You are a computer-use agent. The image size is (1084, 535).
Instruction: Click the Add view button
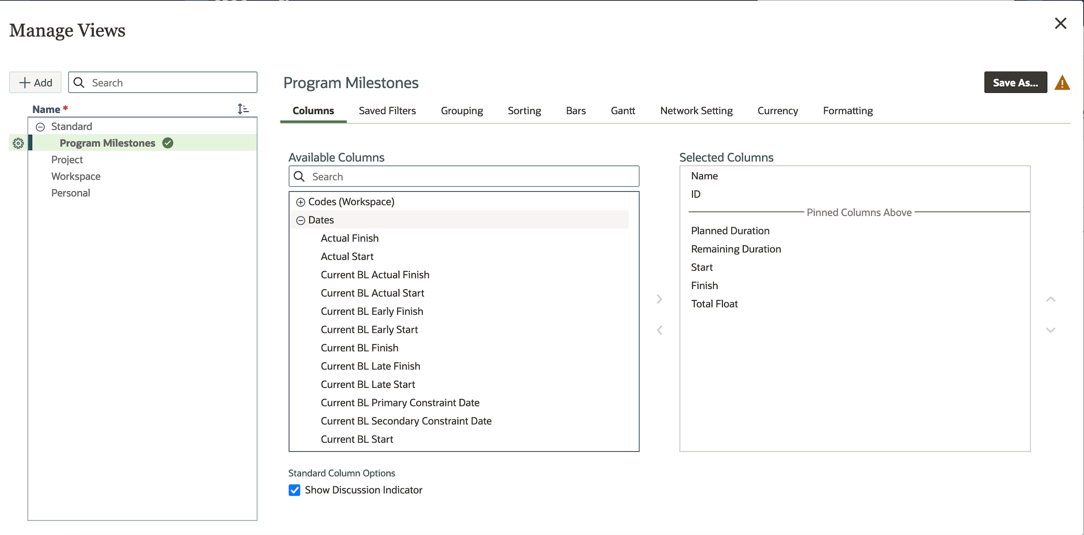[x=36, y=82]
